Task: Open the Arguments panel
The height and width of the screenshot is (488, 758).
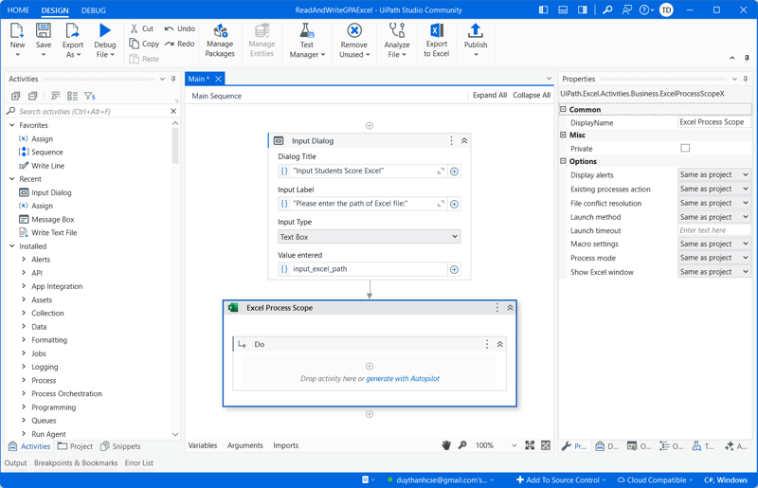Action: click(x=245, y=445)
